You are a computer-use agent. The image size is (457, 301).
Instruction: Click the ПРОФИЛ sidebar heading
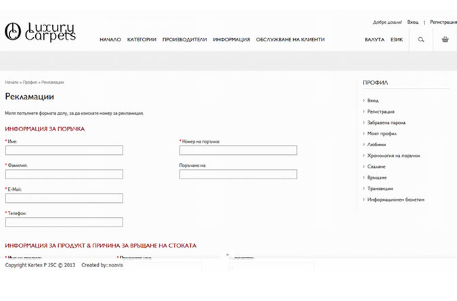coord(375,83)
